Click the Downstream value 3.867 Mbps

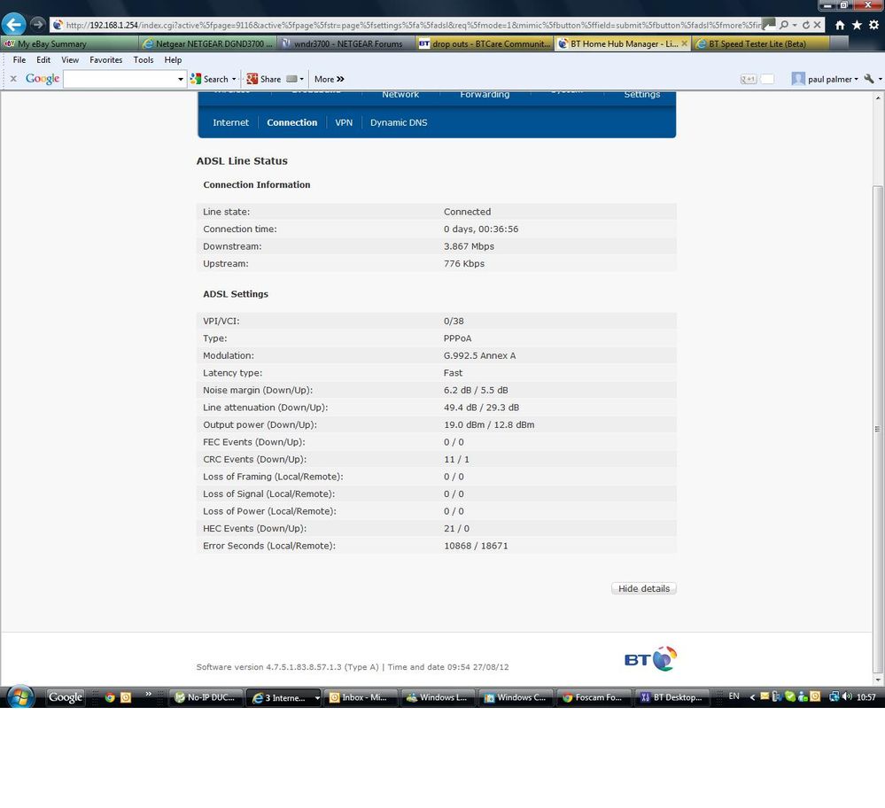click(469, 246)
